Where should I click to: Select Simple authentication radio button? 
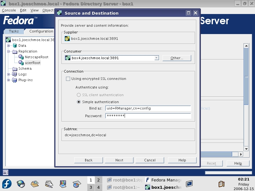79,102
